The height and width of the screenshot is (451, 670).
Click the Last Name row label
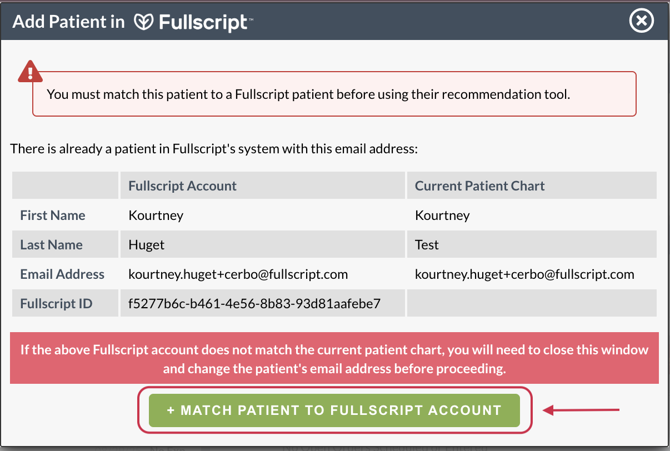click(x=51, y=245)
